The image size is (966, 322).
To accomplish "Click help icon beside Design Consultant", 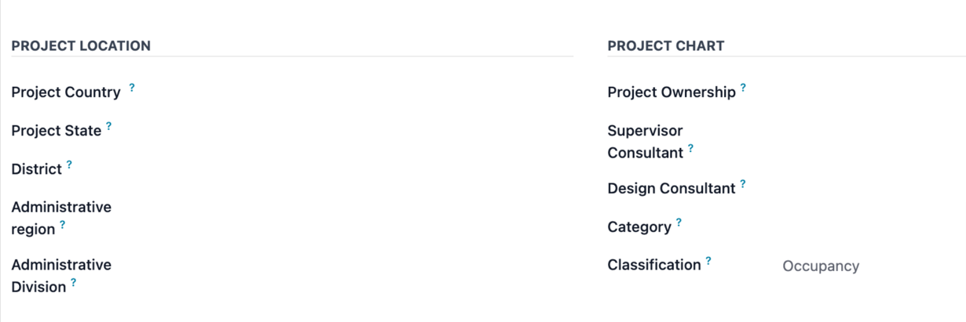I will 743,184.
